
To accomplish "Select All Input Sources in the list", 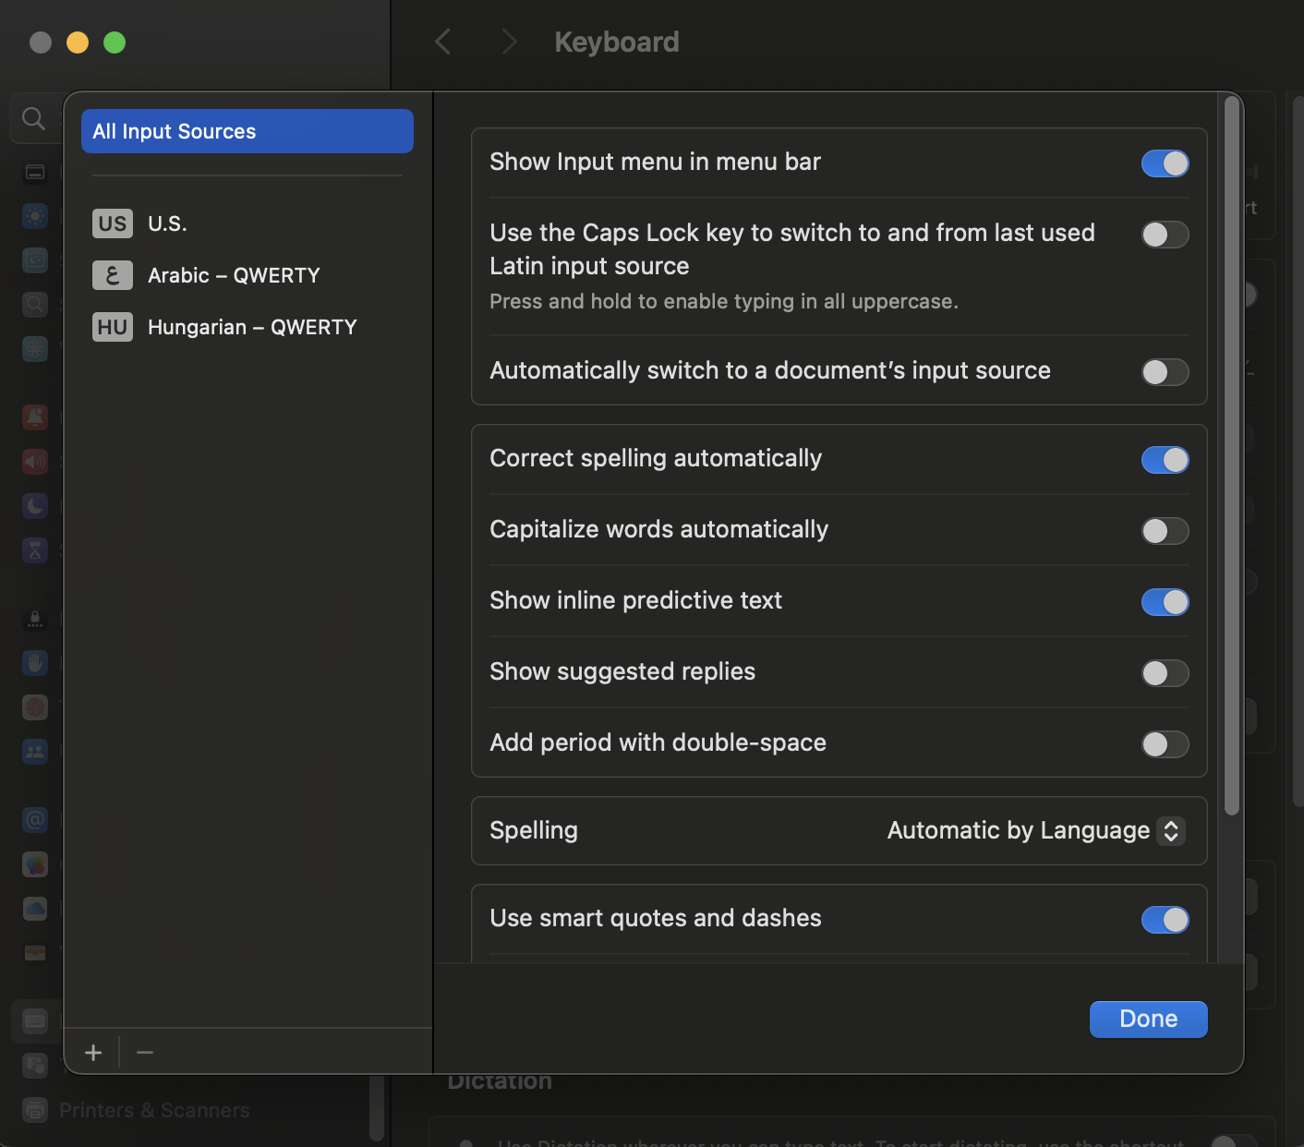I will 248,131.
